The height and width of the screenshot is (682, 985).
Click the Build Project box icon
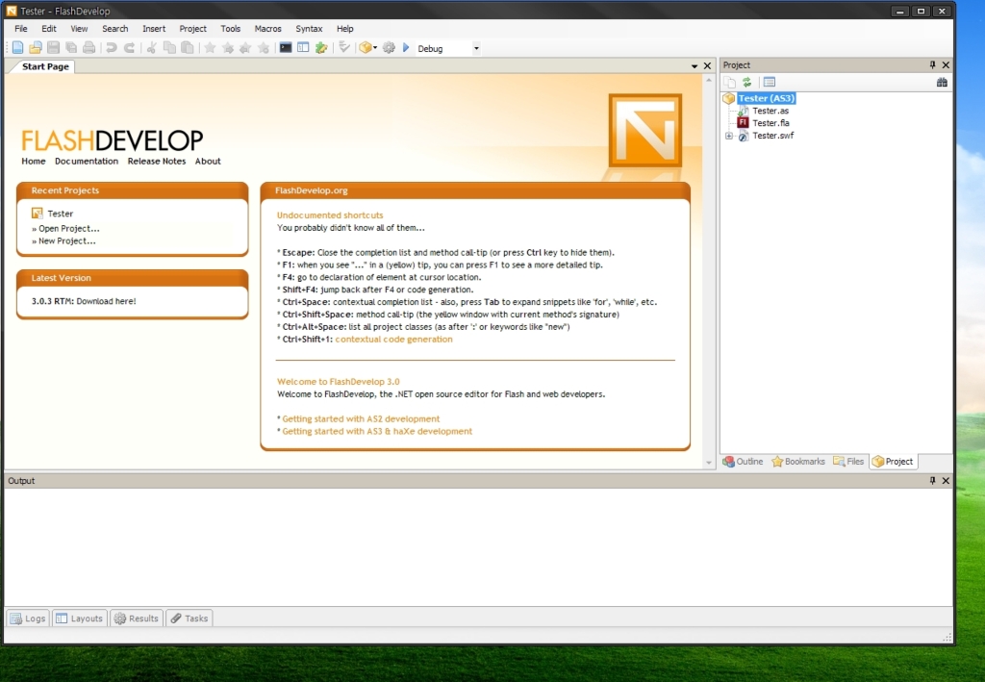365,48
